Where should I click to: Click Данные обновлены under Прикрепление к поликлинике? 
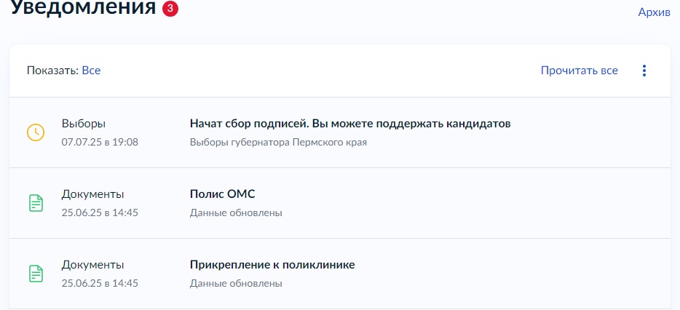(x=236, y=284)
